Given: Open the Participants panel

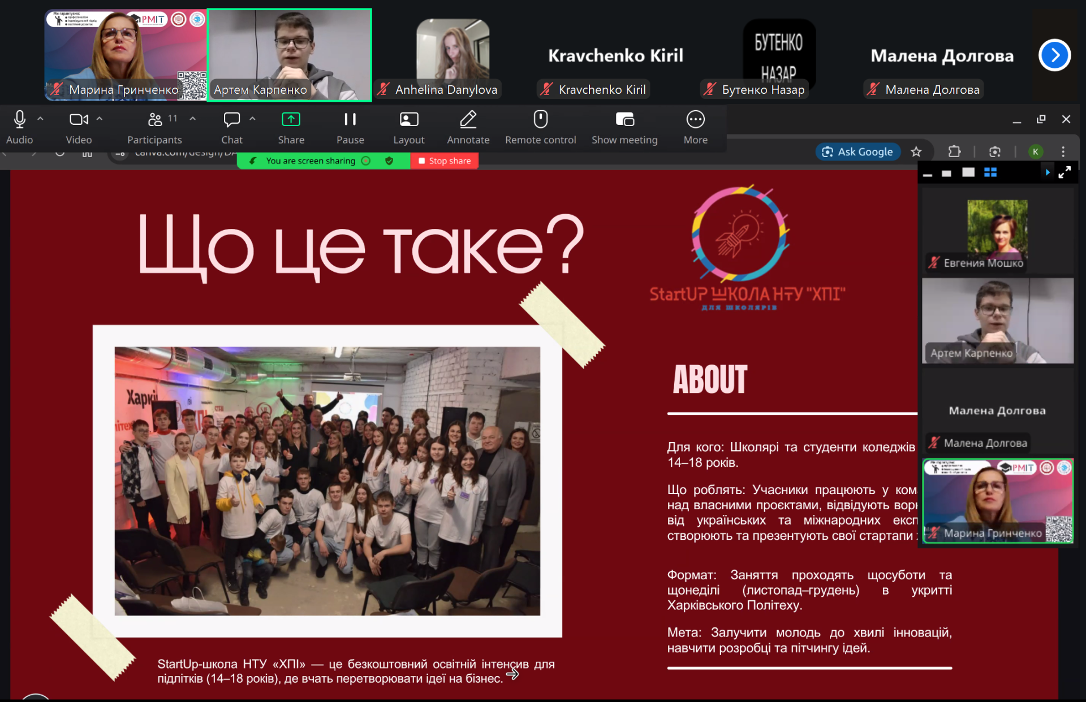Looking at the screenshot, I should tap(154, 120).
